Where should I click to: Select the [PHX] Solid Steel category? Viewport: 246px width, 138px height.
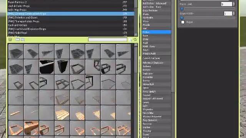click(x=71, y=33)
